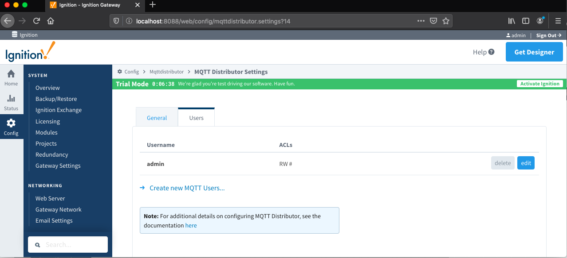This screenshot has width=567, height=258.
Task: Click the Get Designer button
Action: 534,52
